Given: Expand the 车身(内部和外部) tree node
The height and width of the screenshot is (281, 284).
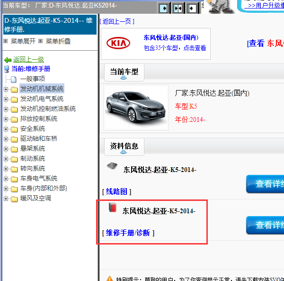Looking at the screenshot, I should [x=6, y=189].
